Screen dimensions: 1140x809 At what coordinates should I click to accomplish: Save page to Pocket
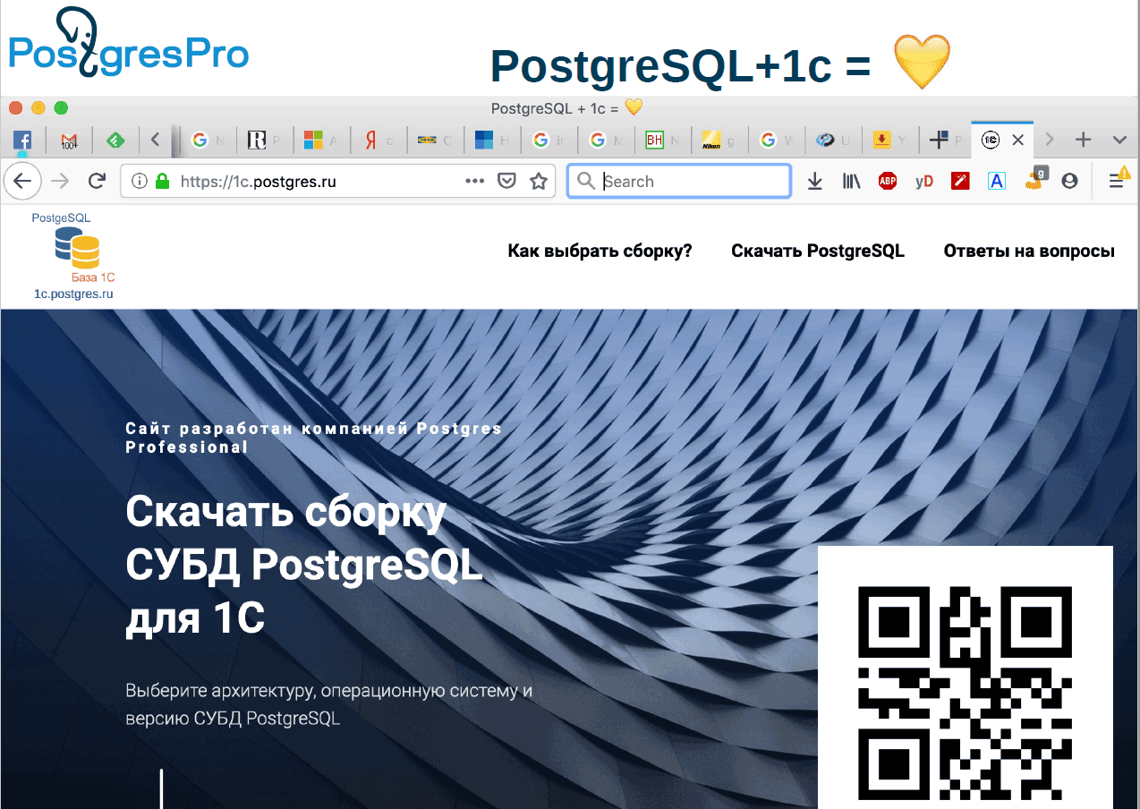[x=506, y=181]
